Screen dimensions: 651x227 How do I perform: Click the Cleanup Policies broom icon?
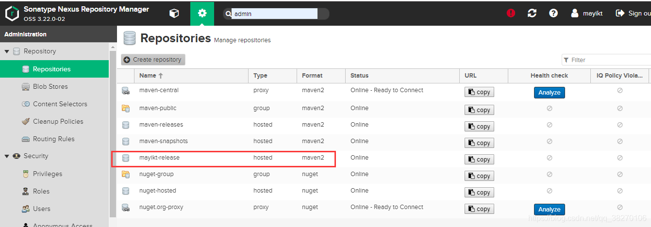[x=26, y=121]
